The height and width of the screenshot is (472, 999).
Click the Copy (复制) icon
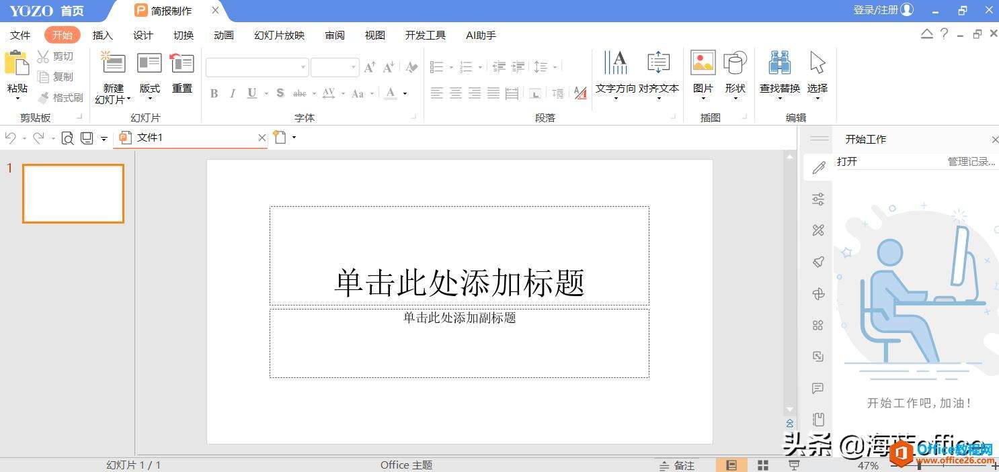pos(44,77)
